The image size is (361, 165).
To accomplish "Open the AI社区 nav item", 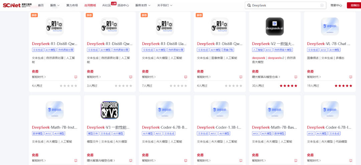I will (107, 5).
